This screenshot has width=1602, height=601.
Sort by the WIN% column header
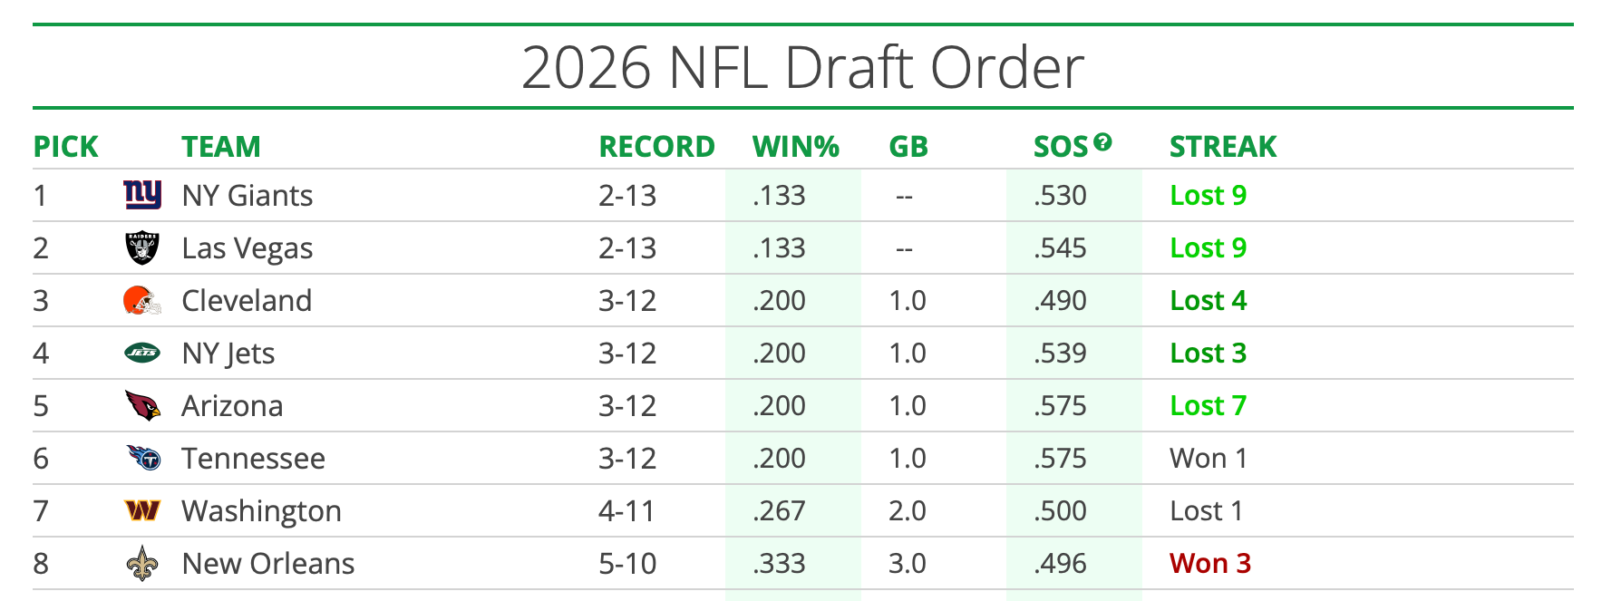click(x=795, y=147)
